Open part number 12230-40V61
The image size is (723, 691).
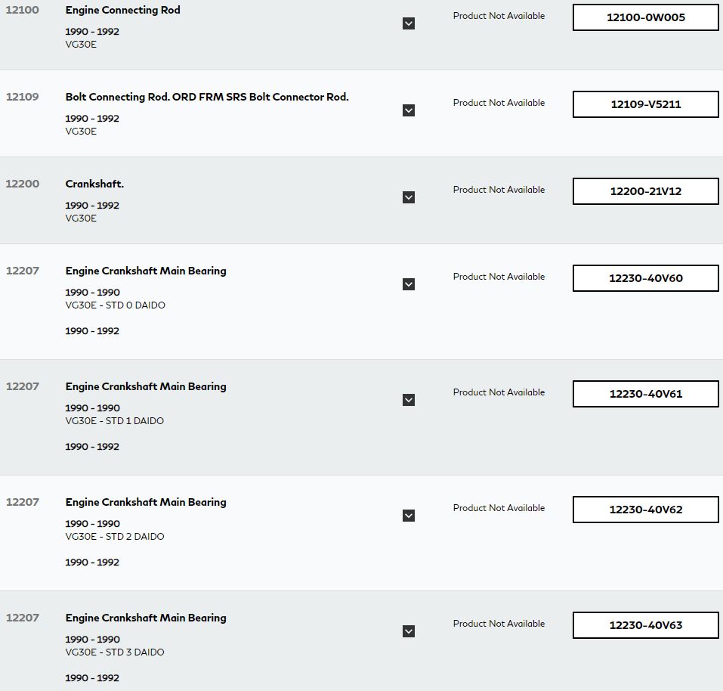tap(645, 394)
